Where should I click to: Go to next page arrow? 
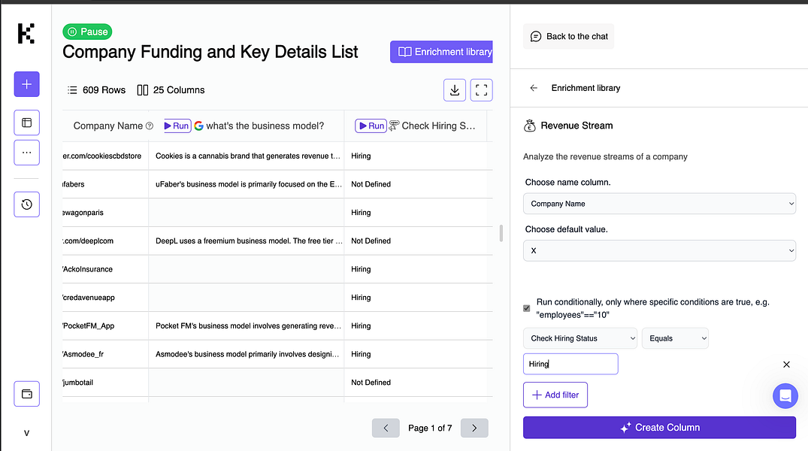tap(474, 428)
